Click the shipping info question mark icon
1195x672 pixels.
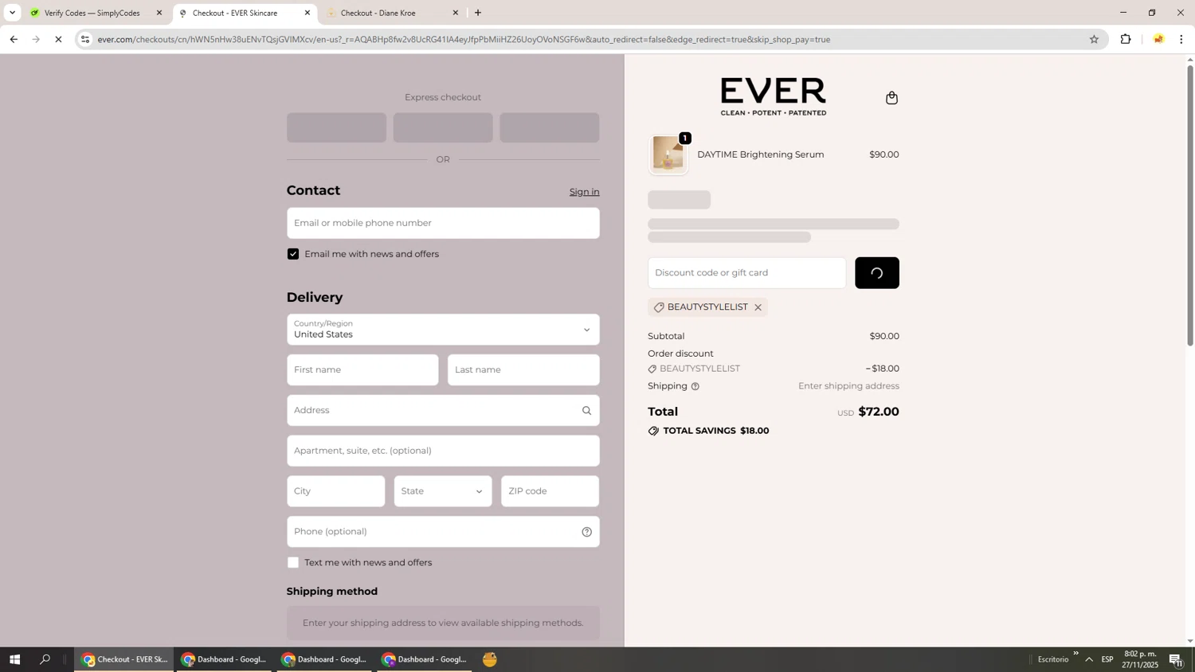click(695, 386)
